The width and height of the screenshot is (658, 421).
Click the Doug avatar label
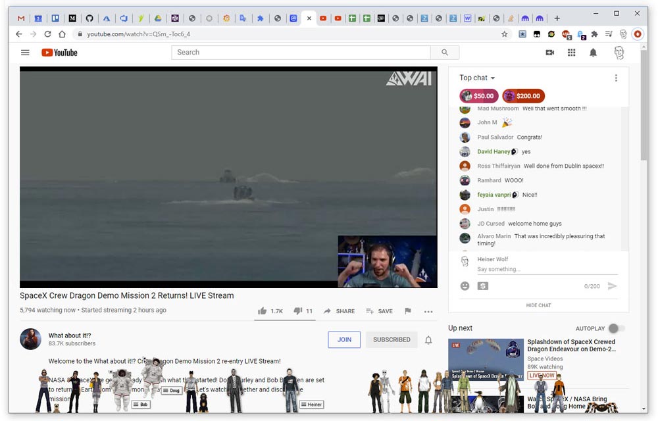171,390
